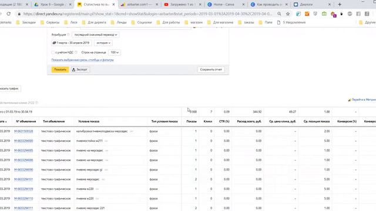Open the Ленды bookmarks folder
The image size is (376, 211).
click(x=119, y=22)
